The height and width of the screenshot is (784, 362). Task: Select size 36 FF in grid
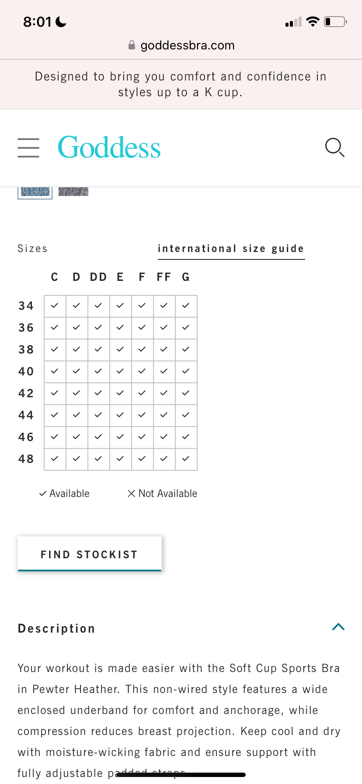click(164, 328)
